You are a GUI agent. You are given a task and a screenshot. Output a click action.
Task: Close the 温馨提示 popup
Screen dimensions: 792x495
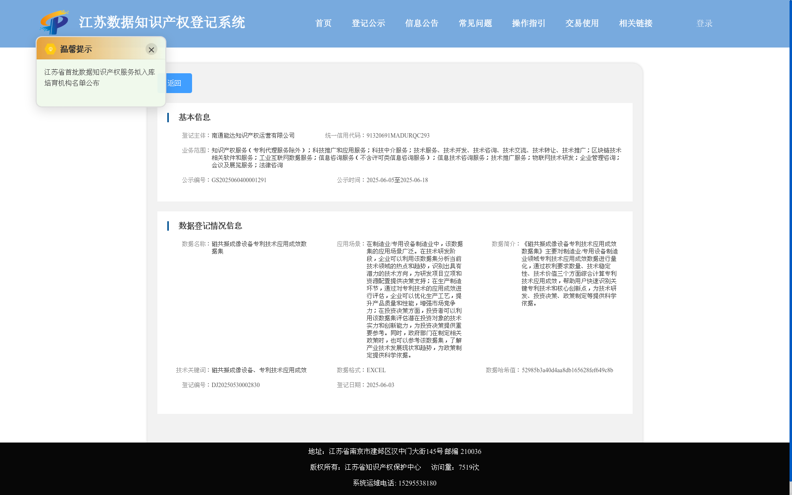tap(151, 49)
